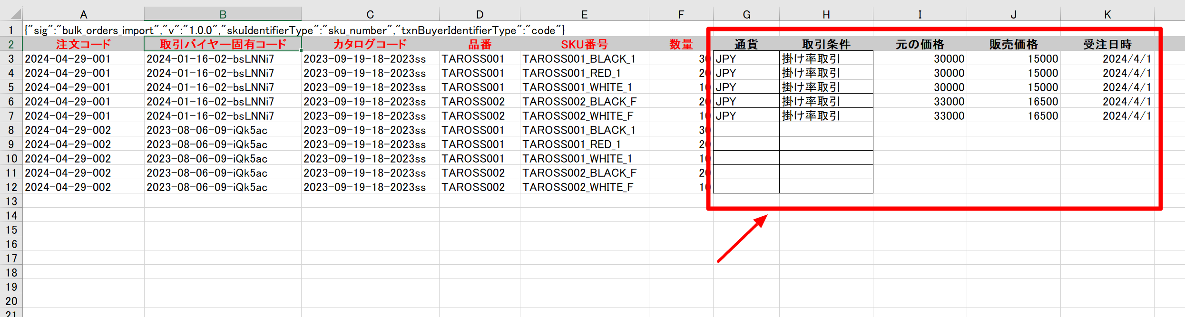The width and height of the screenshot is (1185, 317).
Task: Select date 2024/4/1 in row 3
Action: [1107, 59]
